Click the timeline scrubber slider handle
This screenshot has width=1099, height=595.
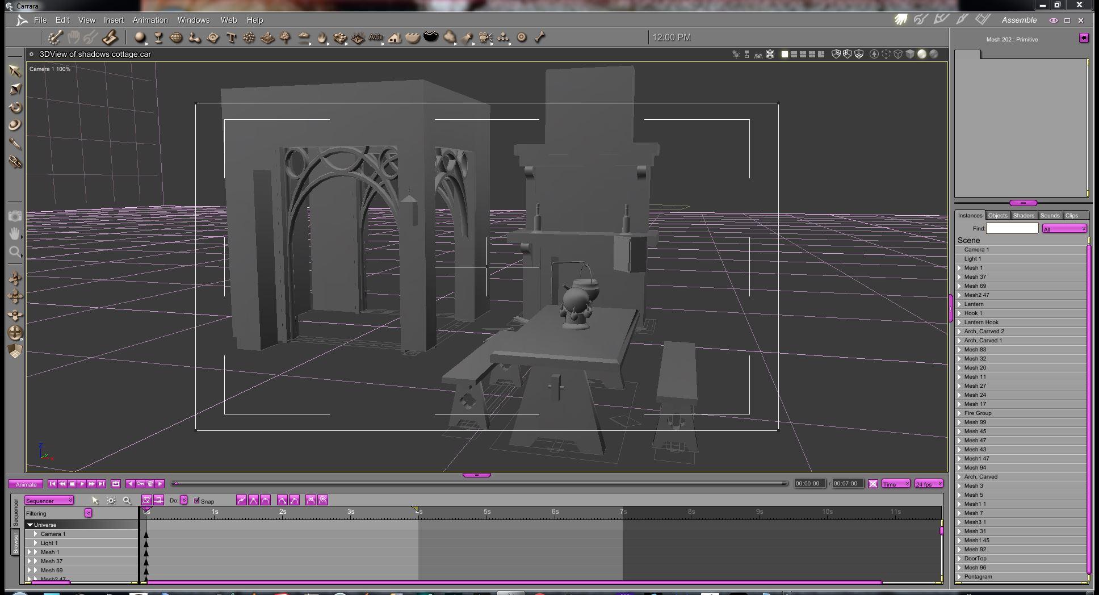(176, 484)
